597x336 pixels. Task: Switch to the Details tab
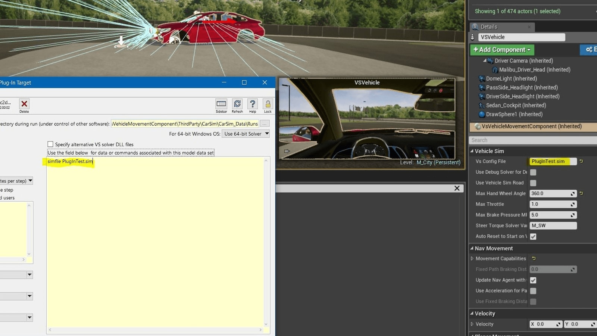click(489, 27)
